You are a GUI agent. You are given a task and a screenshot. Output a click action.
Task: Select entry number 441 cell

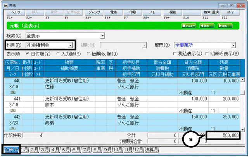(x=13, y=99)
